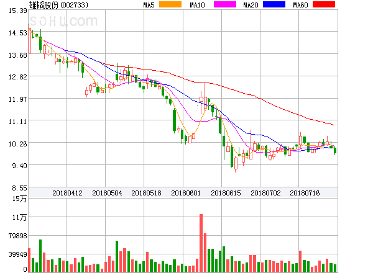This screenshot has width=373, height=273.
Task: Click the 15万 volume axis label
Action: [x=19, y=199]
